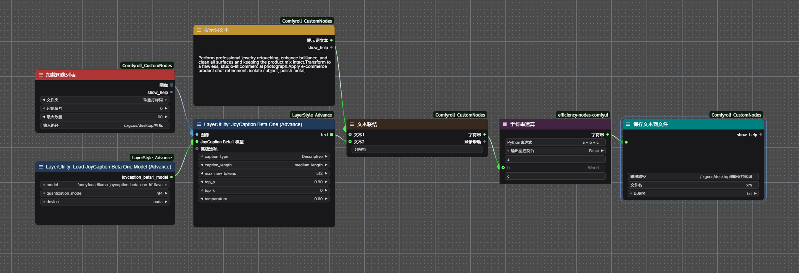
Task: Increase top_p with its right arrow
Action: pyautogui.click(x=326, y=182)
